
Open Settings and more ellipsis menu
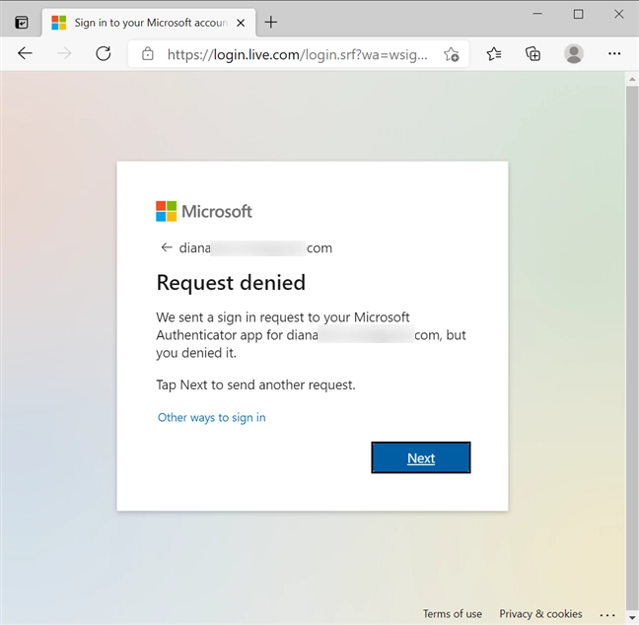coord(614,53)
